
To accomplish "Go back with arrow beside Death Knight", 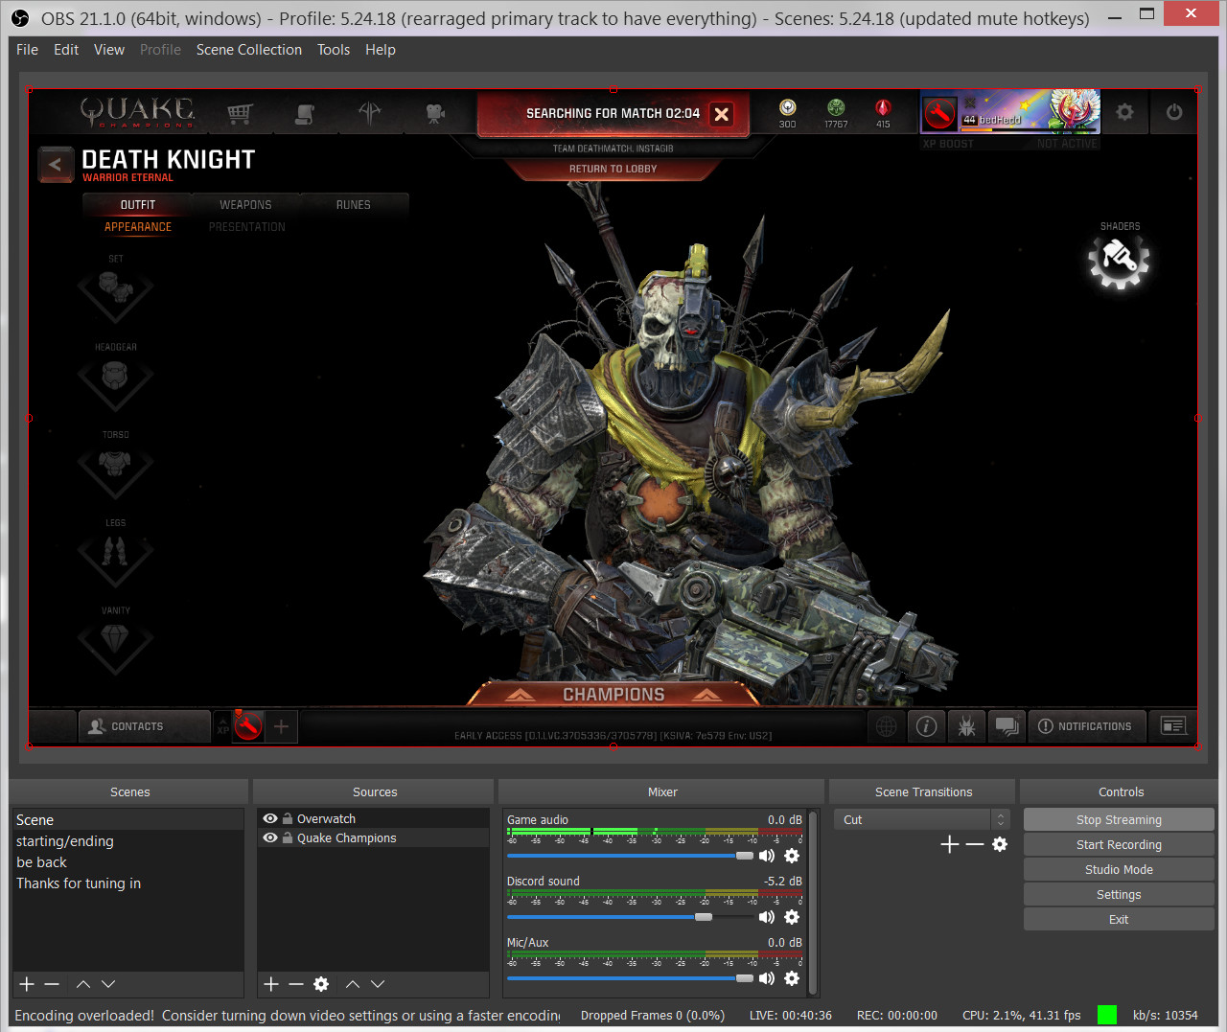I will [x=56, y=164].
